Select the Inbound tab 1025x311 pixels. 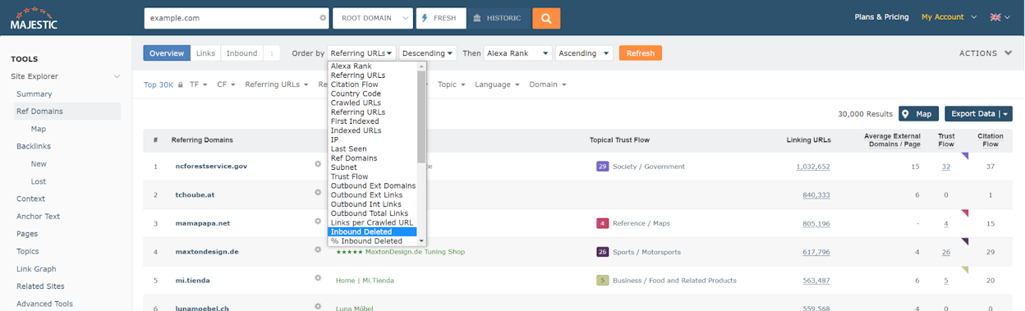(x=241, y=53)
